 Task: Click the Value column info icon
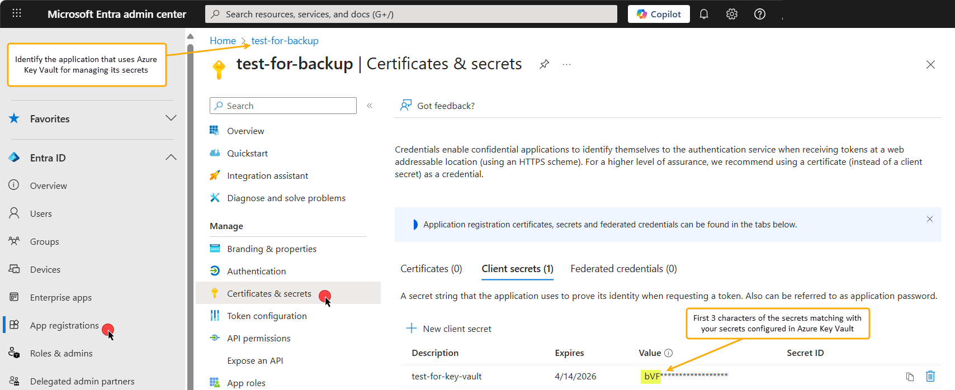(x=669, y=353)
